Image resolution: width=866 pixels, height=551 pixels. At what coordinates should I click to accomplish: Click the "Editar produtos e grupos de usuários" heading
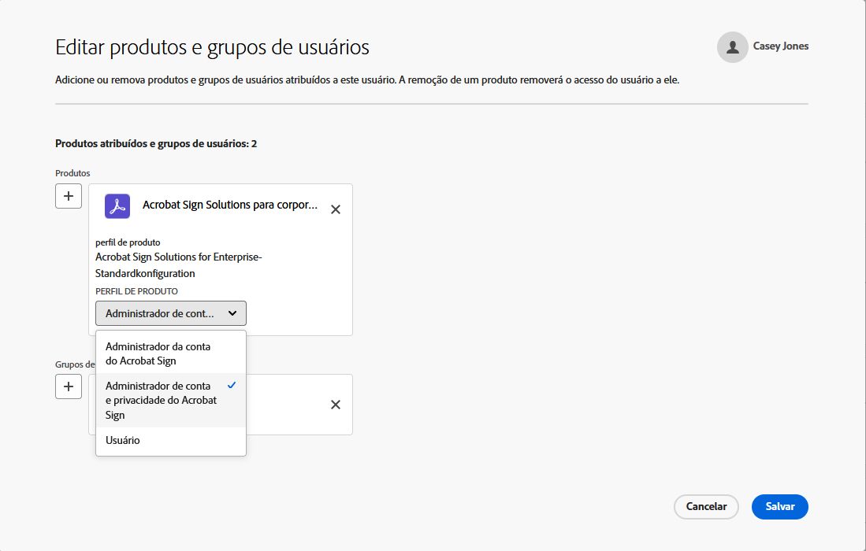tap(212, 47)
